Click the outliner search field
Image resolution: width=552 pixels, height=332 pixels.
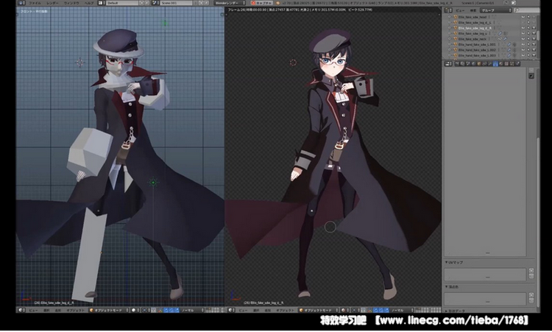[527, 10]
